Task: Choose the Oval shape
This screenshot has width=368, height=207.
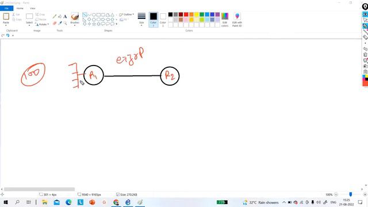Action: click(94, 15)
